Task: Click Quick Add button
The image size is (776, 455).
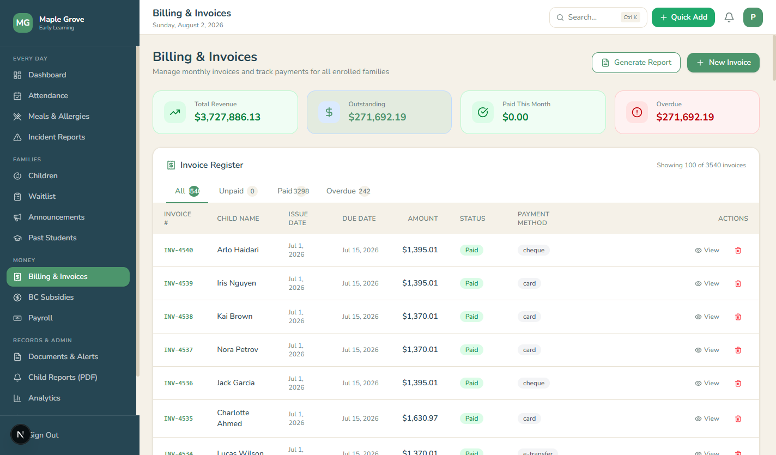Action: (683, 17)
